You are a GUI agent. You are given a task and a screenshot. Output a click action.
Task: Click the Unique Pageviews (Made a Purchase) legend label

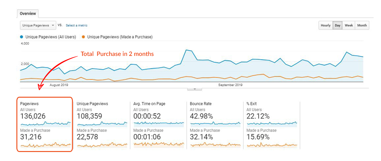pos(120,37)
